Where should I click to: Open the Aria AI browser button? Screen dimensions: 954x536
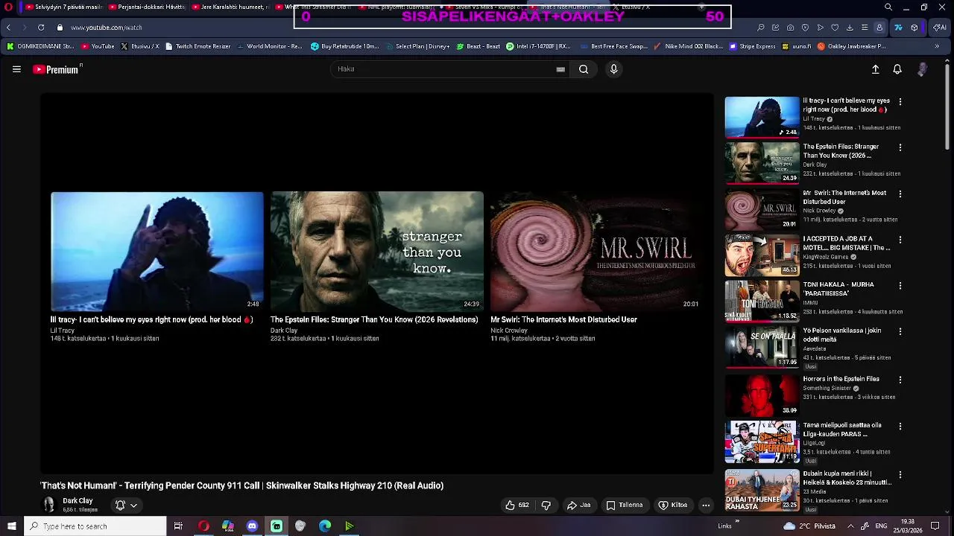(940, 28)
